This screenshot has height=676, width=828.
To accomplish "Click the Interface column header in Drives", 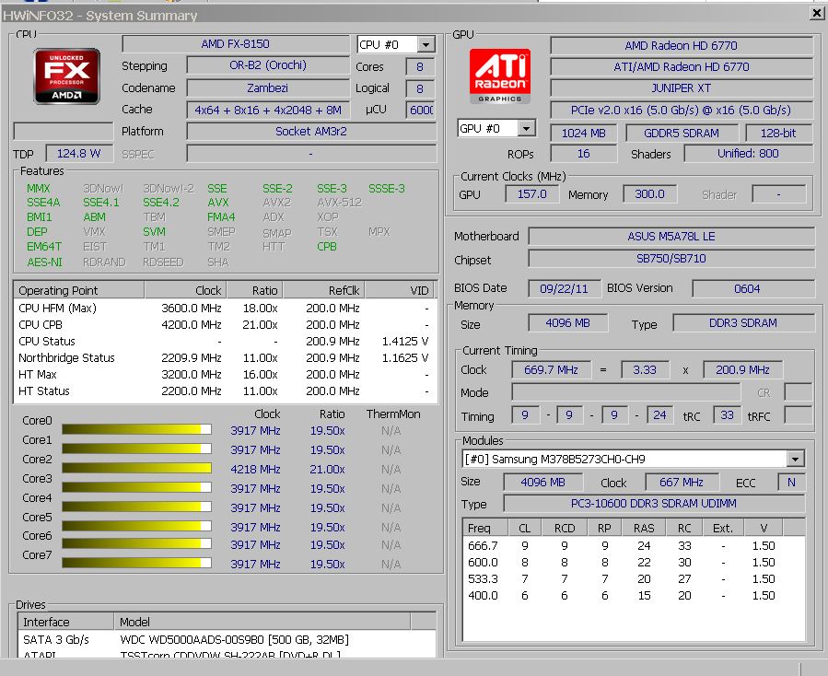I will pos(66,622).
